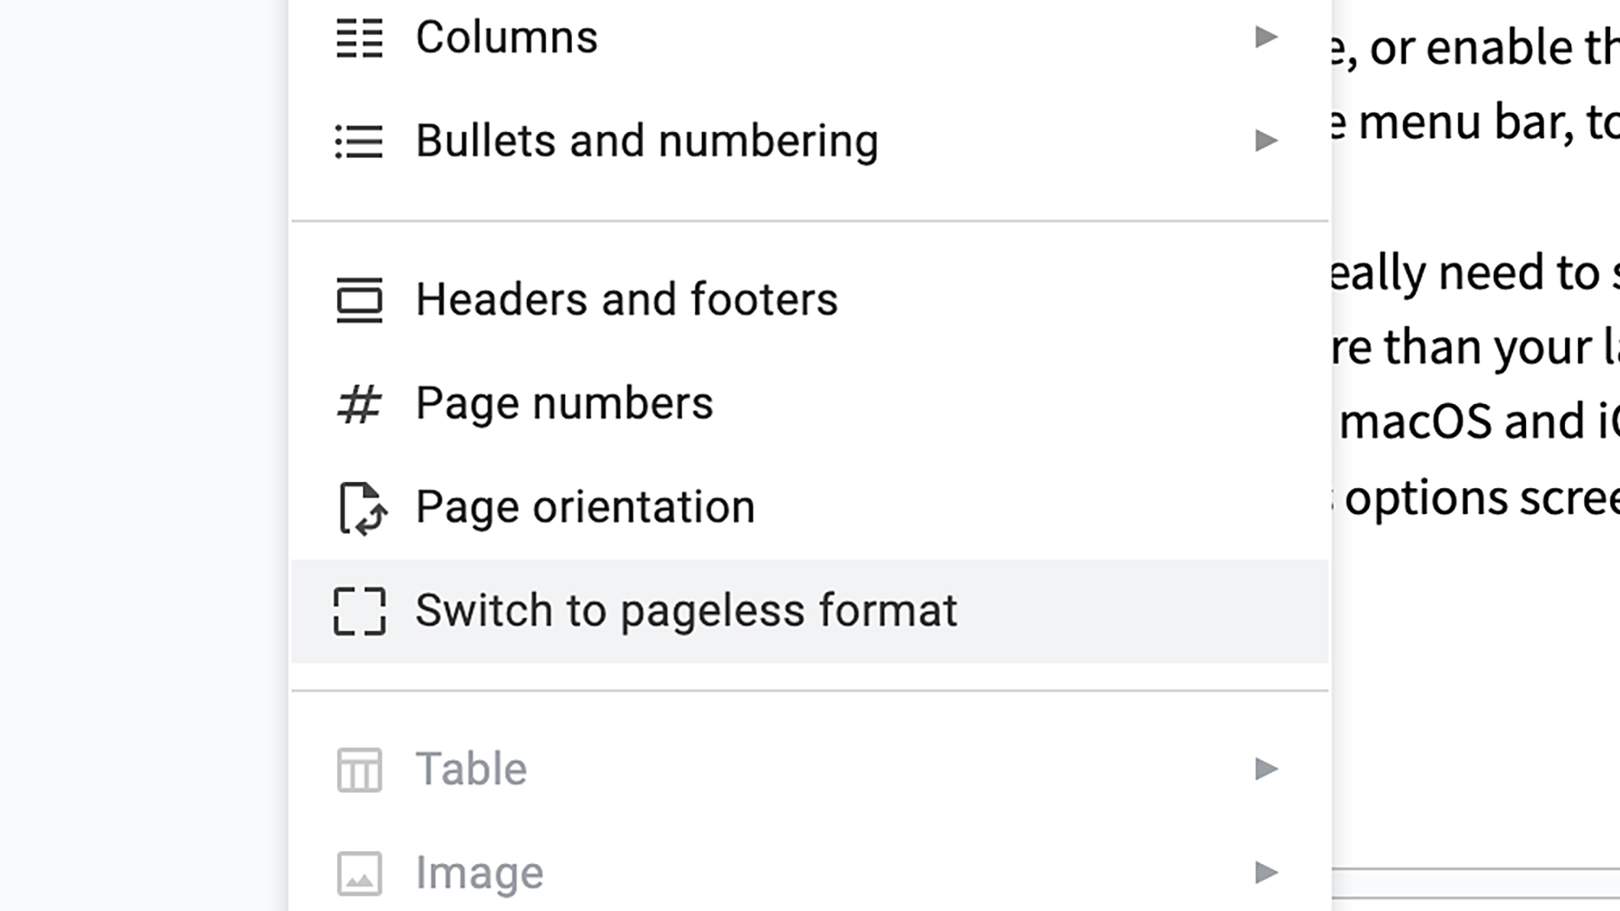
Task: Open the Columns menu entry
Action: coord(507,38)
